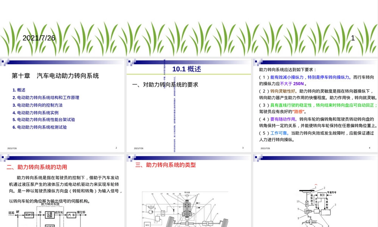Open the 助力转向系统的功用 slide
The width and height of the screenshot is (378, 227).
coord(62,191)
